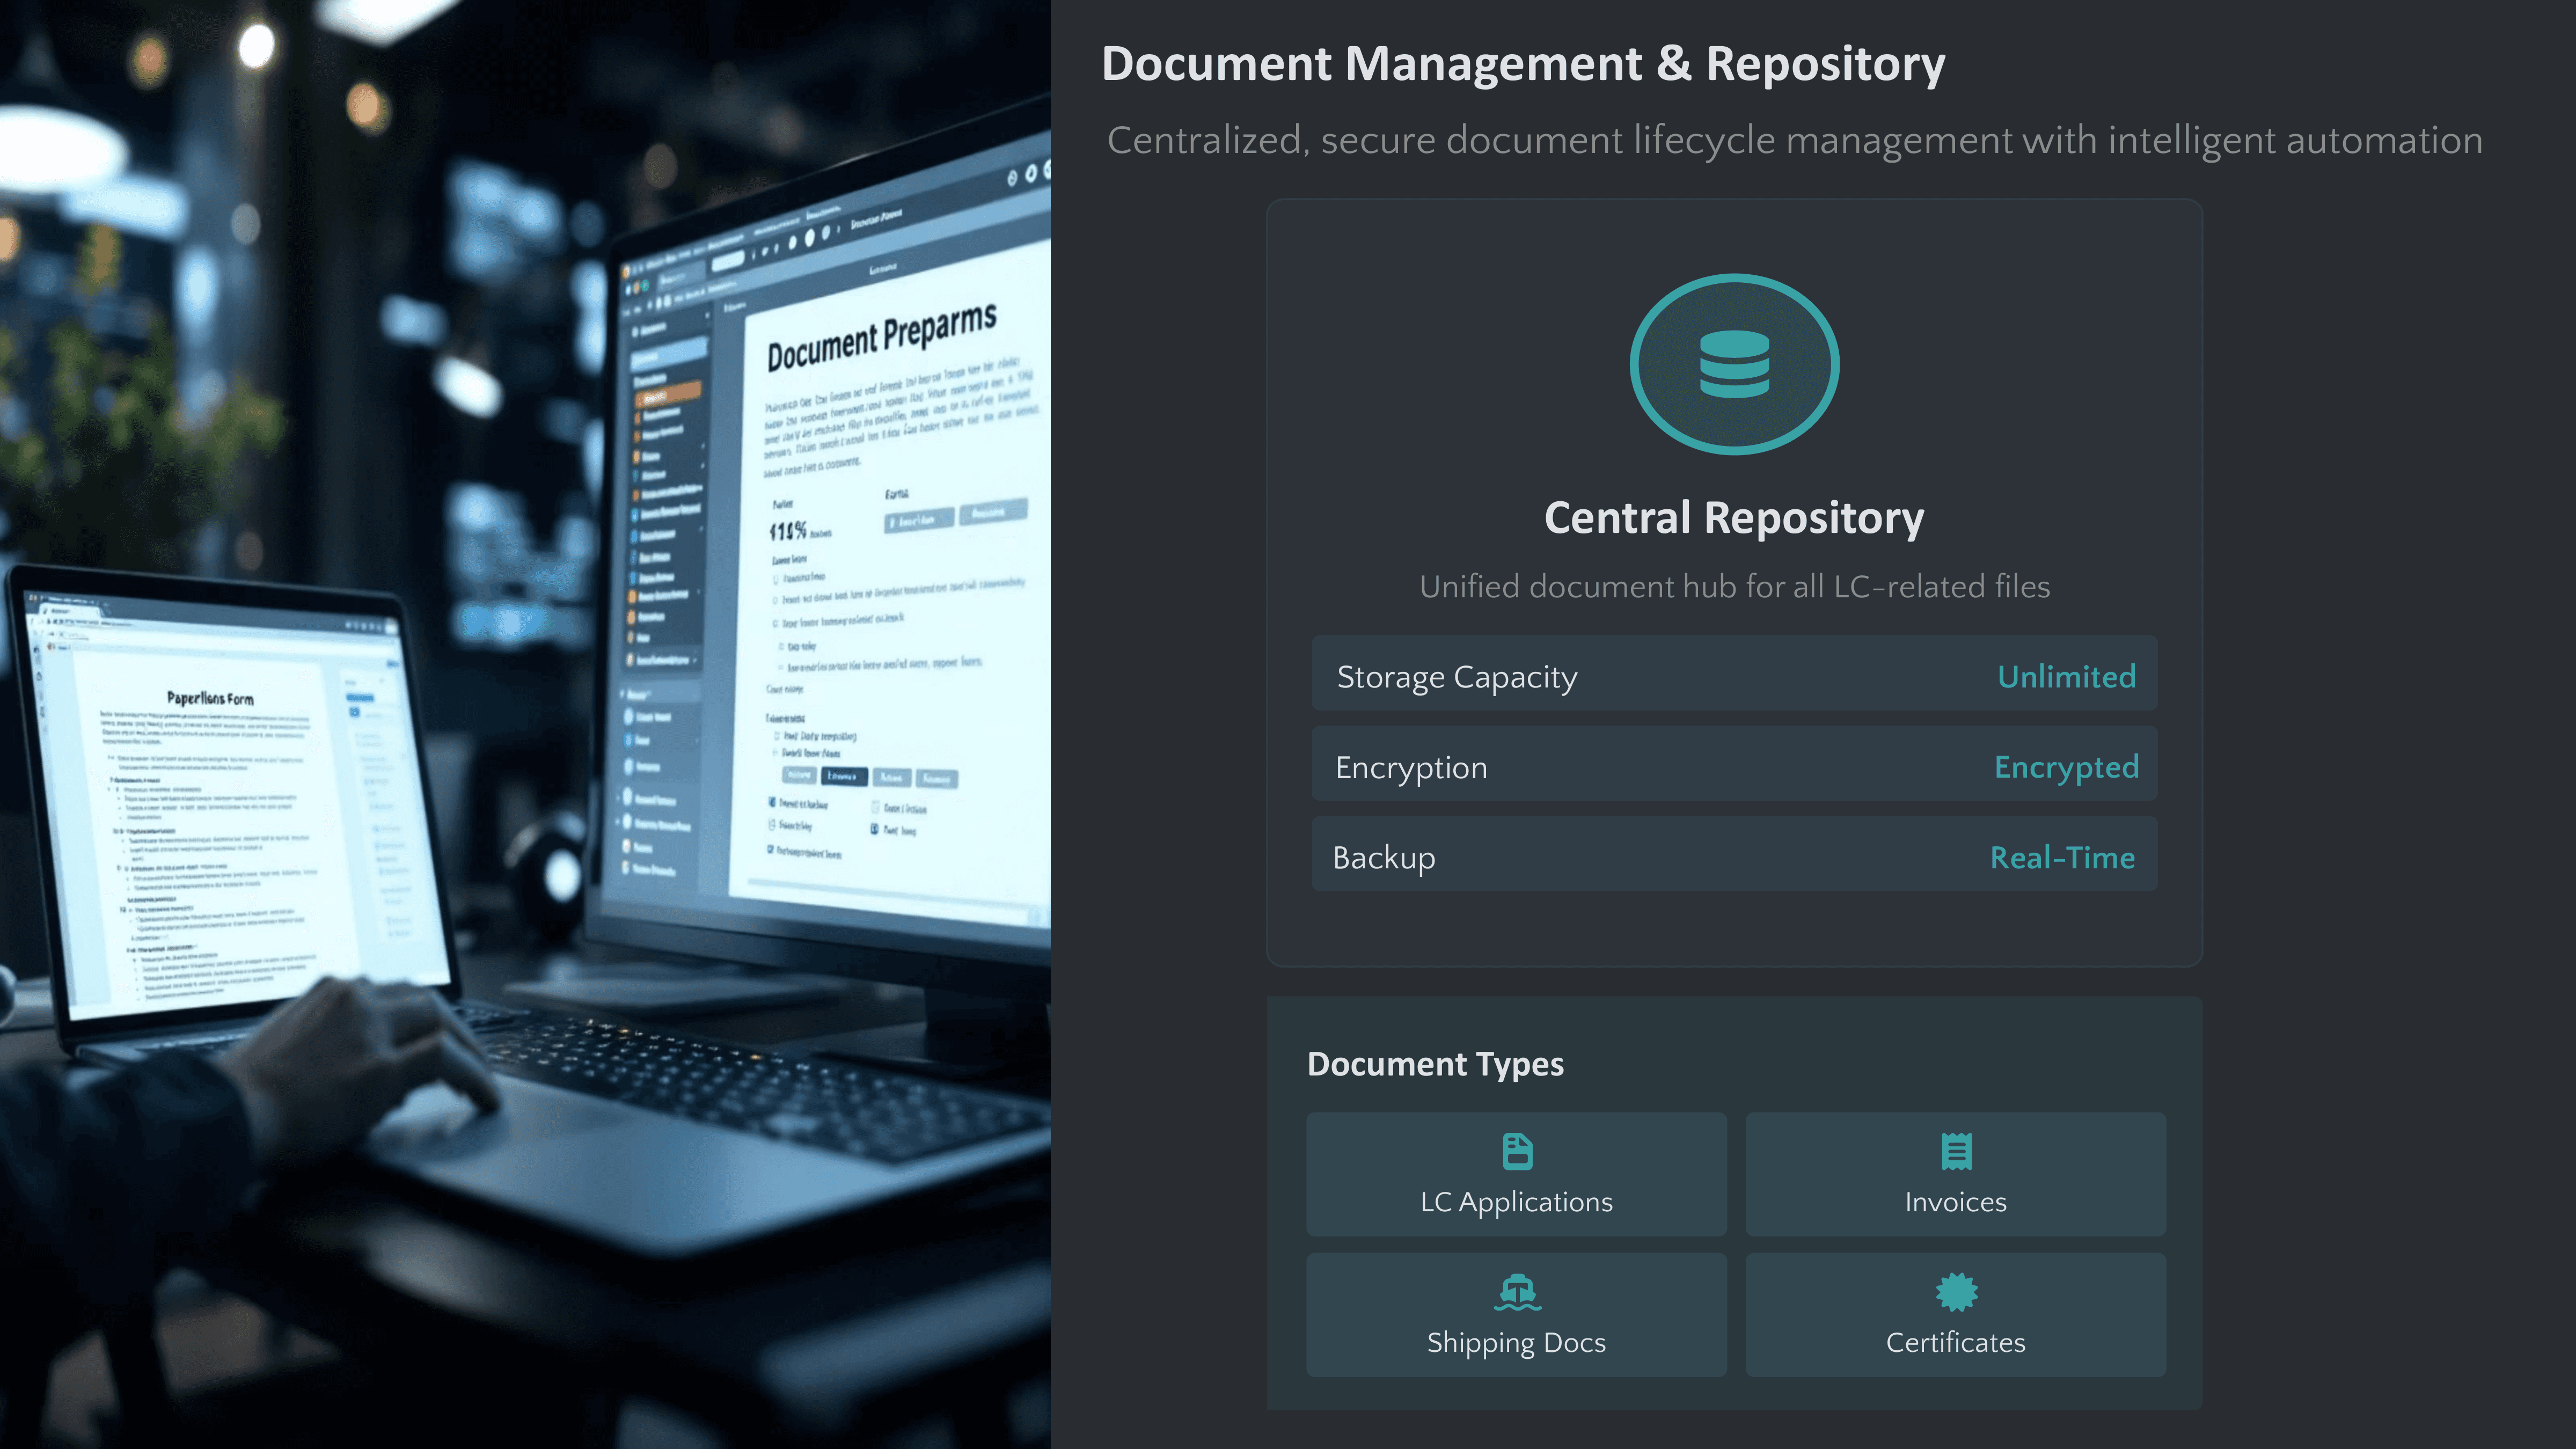Click the Central Repository heading
The width and height of the screenshot is (2576, 1449).
coord(1734,518)
